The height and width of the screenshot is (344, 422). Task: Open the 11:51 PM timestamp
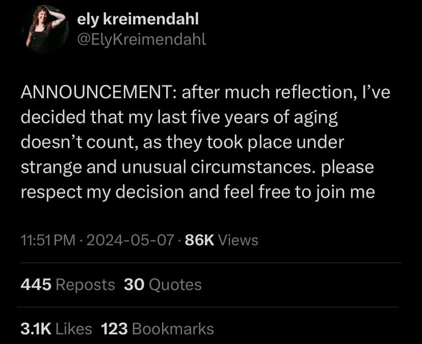(49, 240)
